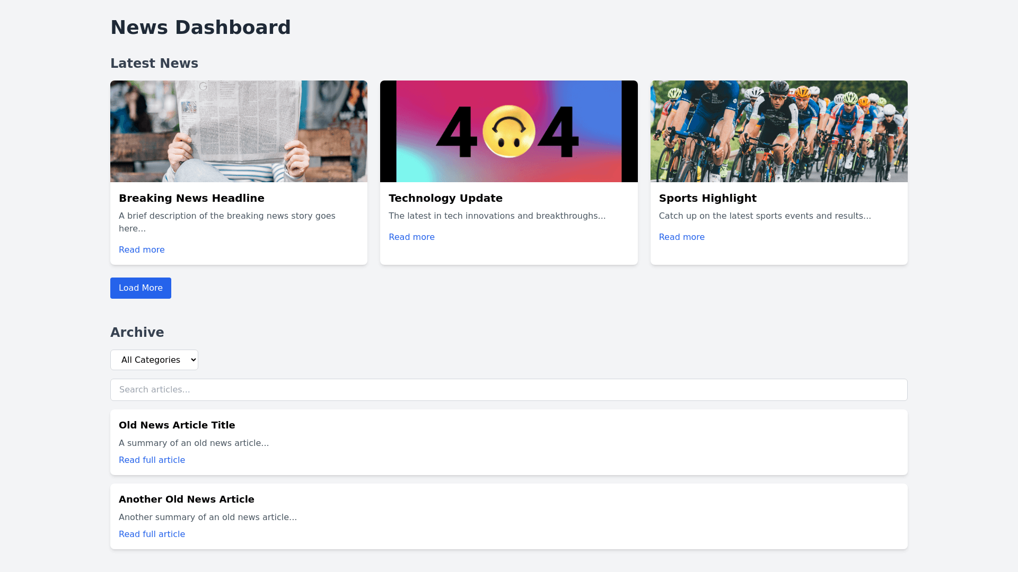The image size is (1018, 572).
Task: Select the Another Old News Article heading
Action: 186,499
